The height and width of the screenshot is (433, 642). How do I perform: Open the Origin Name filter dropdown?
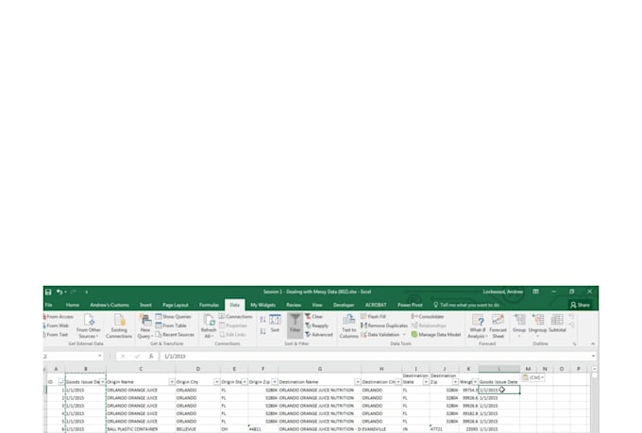tap(172, 382)
